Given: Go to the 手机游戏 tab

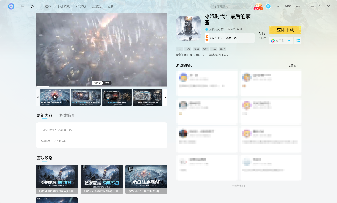Looking at the screenshot, I should [x=63, y=6].
